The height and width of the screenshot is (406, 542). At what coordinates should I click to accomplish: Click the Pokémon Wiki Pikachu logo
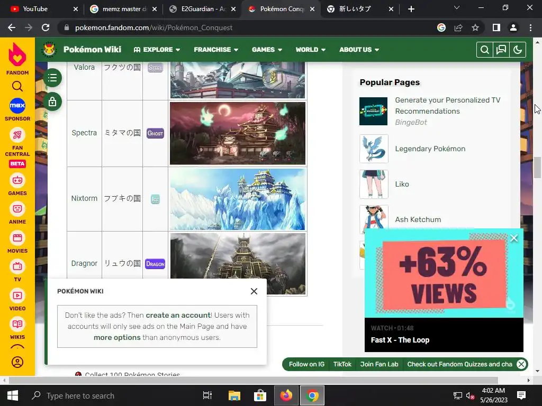pos(49,49)
